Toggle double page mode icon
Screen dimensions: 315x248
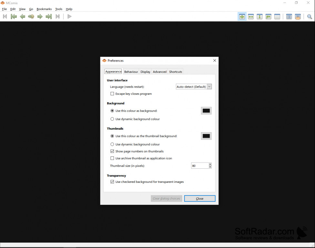point(289,17)
